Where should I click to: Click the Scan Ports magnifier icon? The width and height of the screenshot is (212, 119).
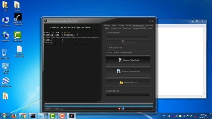click(124, 42)
